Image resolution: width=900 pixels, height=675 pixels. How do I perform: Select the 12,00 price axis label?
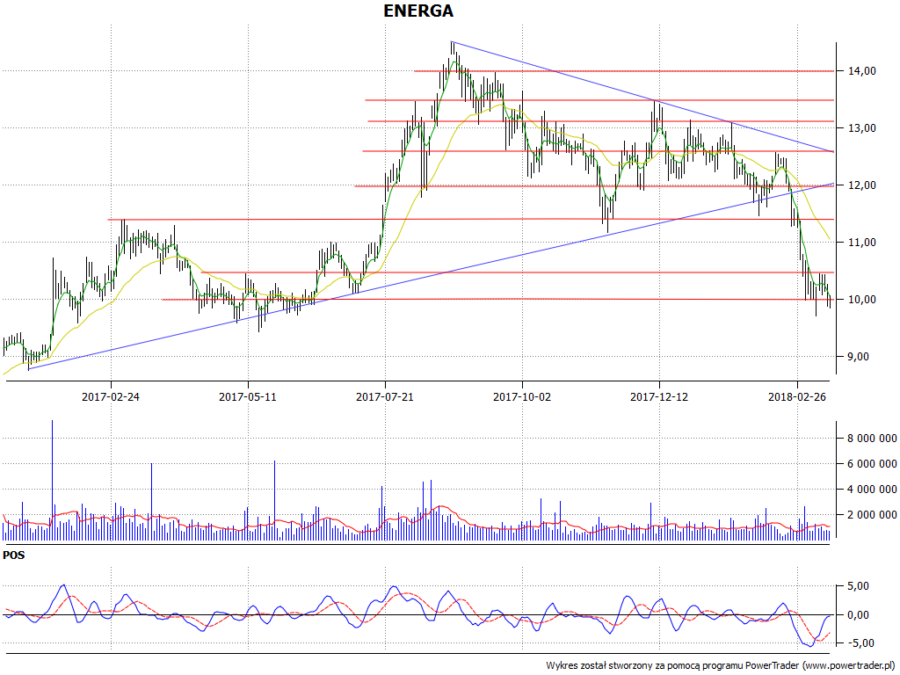pyautogui.click(x=863, y=185)
